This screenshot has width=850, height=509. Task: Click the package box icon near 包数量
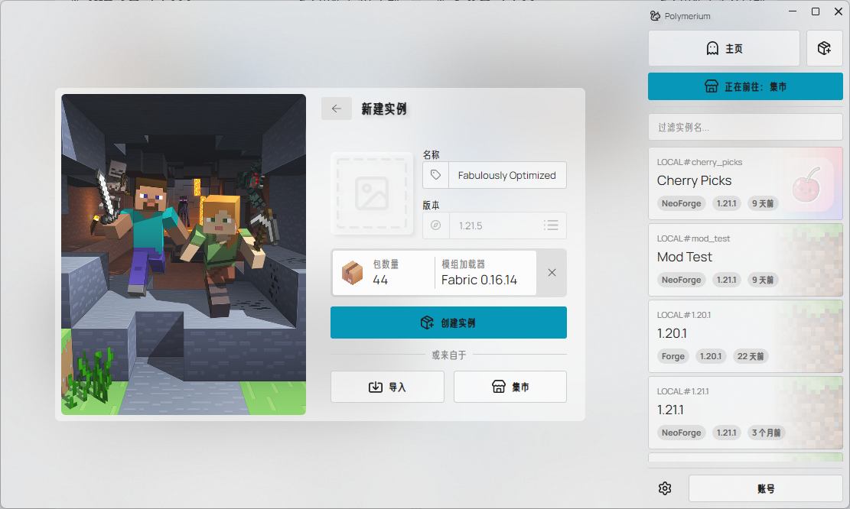(352, 273)
